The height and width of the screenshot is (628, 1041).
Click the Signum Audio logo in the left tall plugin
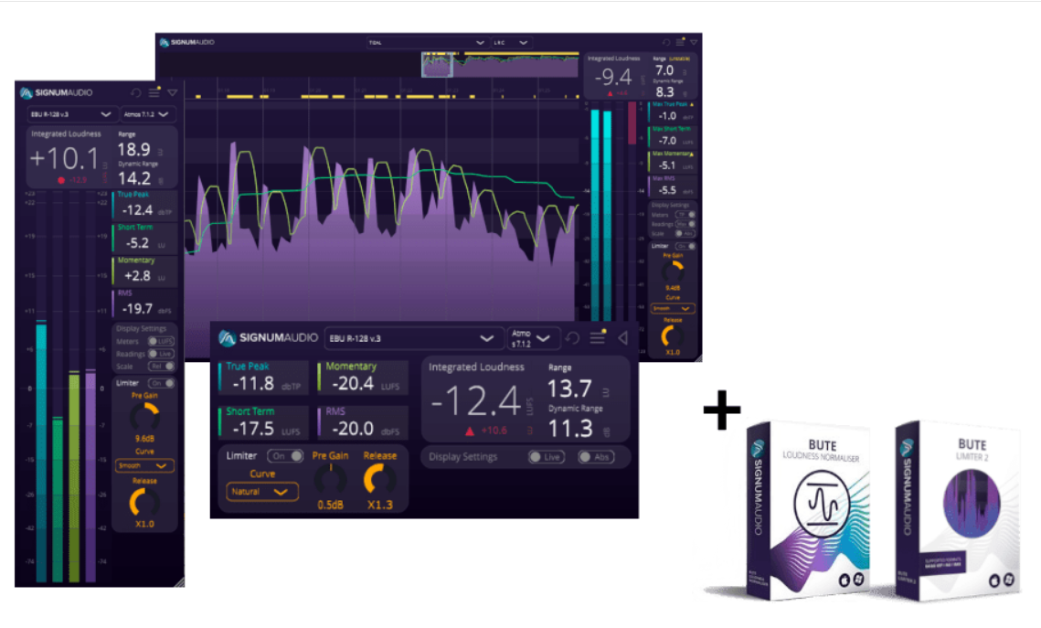56,93
